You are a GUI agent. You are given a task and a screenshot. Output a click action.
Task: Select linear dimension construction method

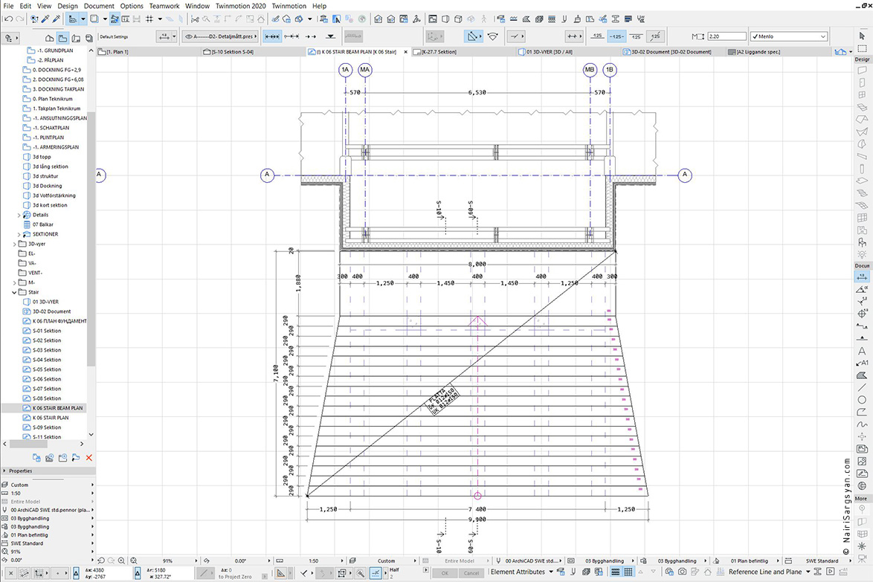[272, 36]
